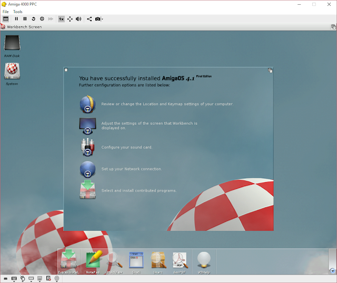Image resolution: width=337 pixels, height=283 pixels.
Task: Open the contributed programs installer icon
Action: [x=87, y=189]
